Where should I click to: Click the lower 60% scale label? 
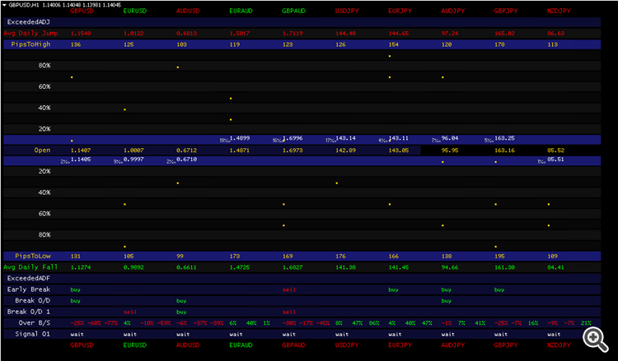(44, 214)
